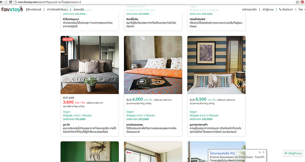
Task: Click the favstay logo
Action: [x=12, y=9]
